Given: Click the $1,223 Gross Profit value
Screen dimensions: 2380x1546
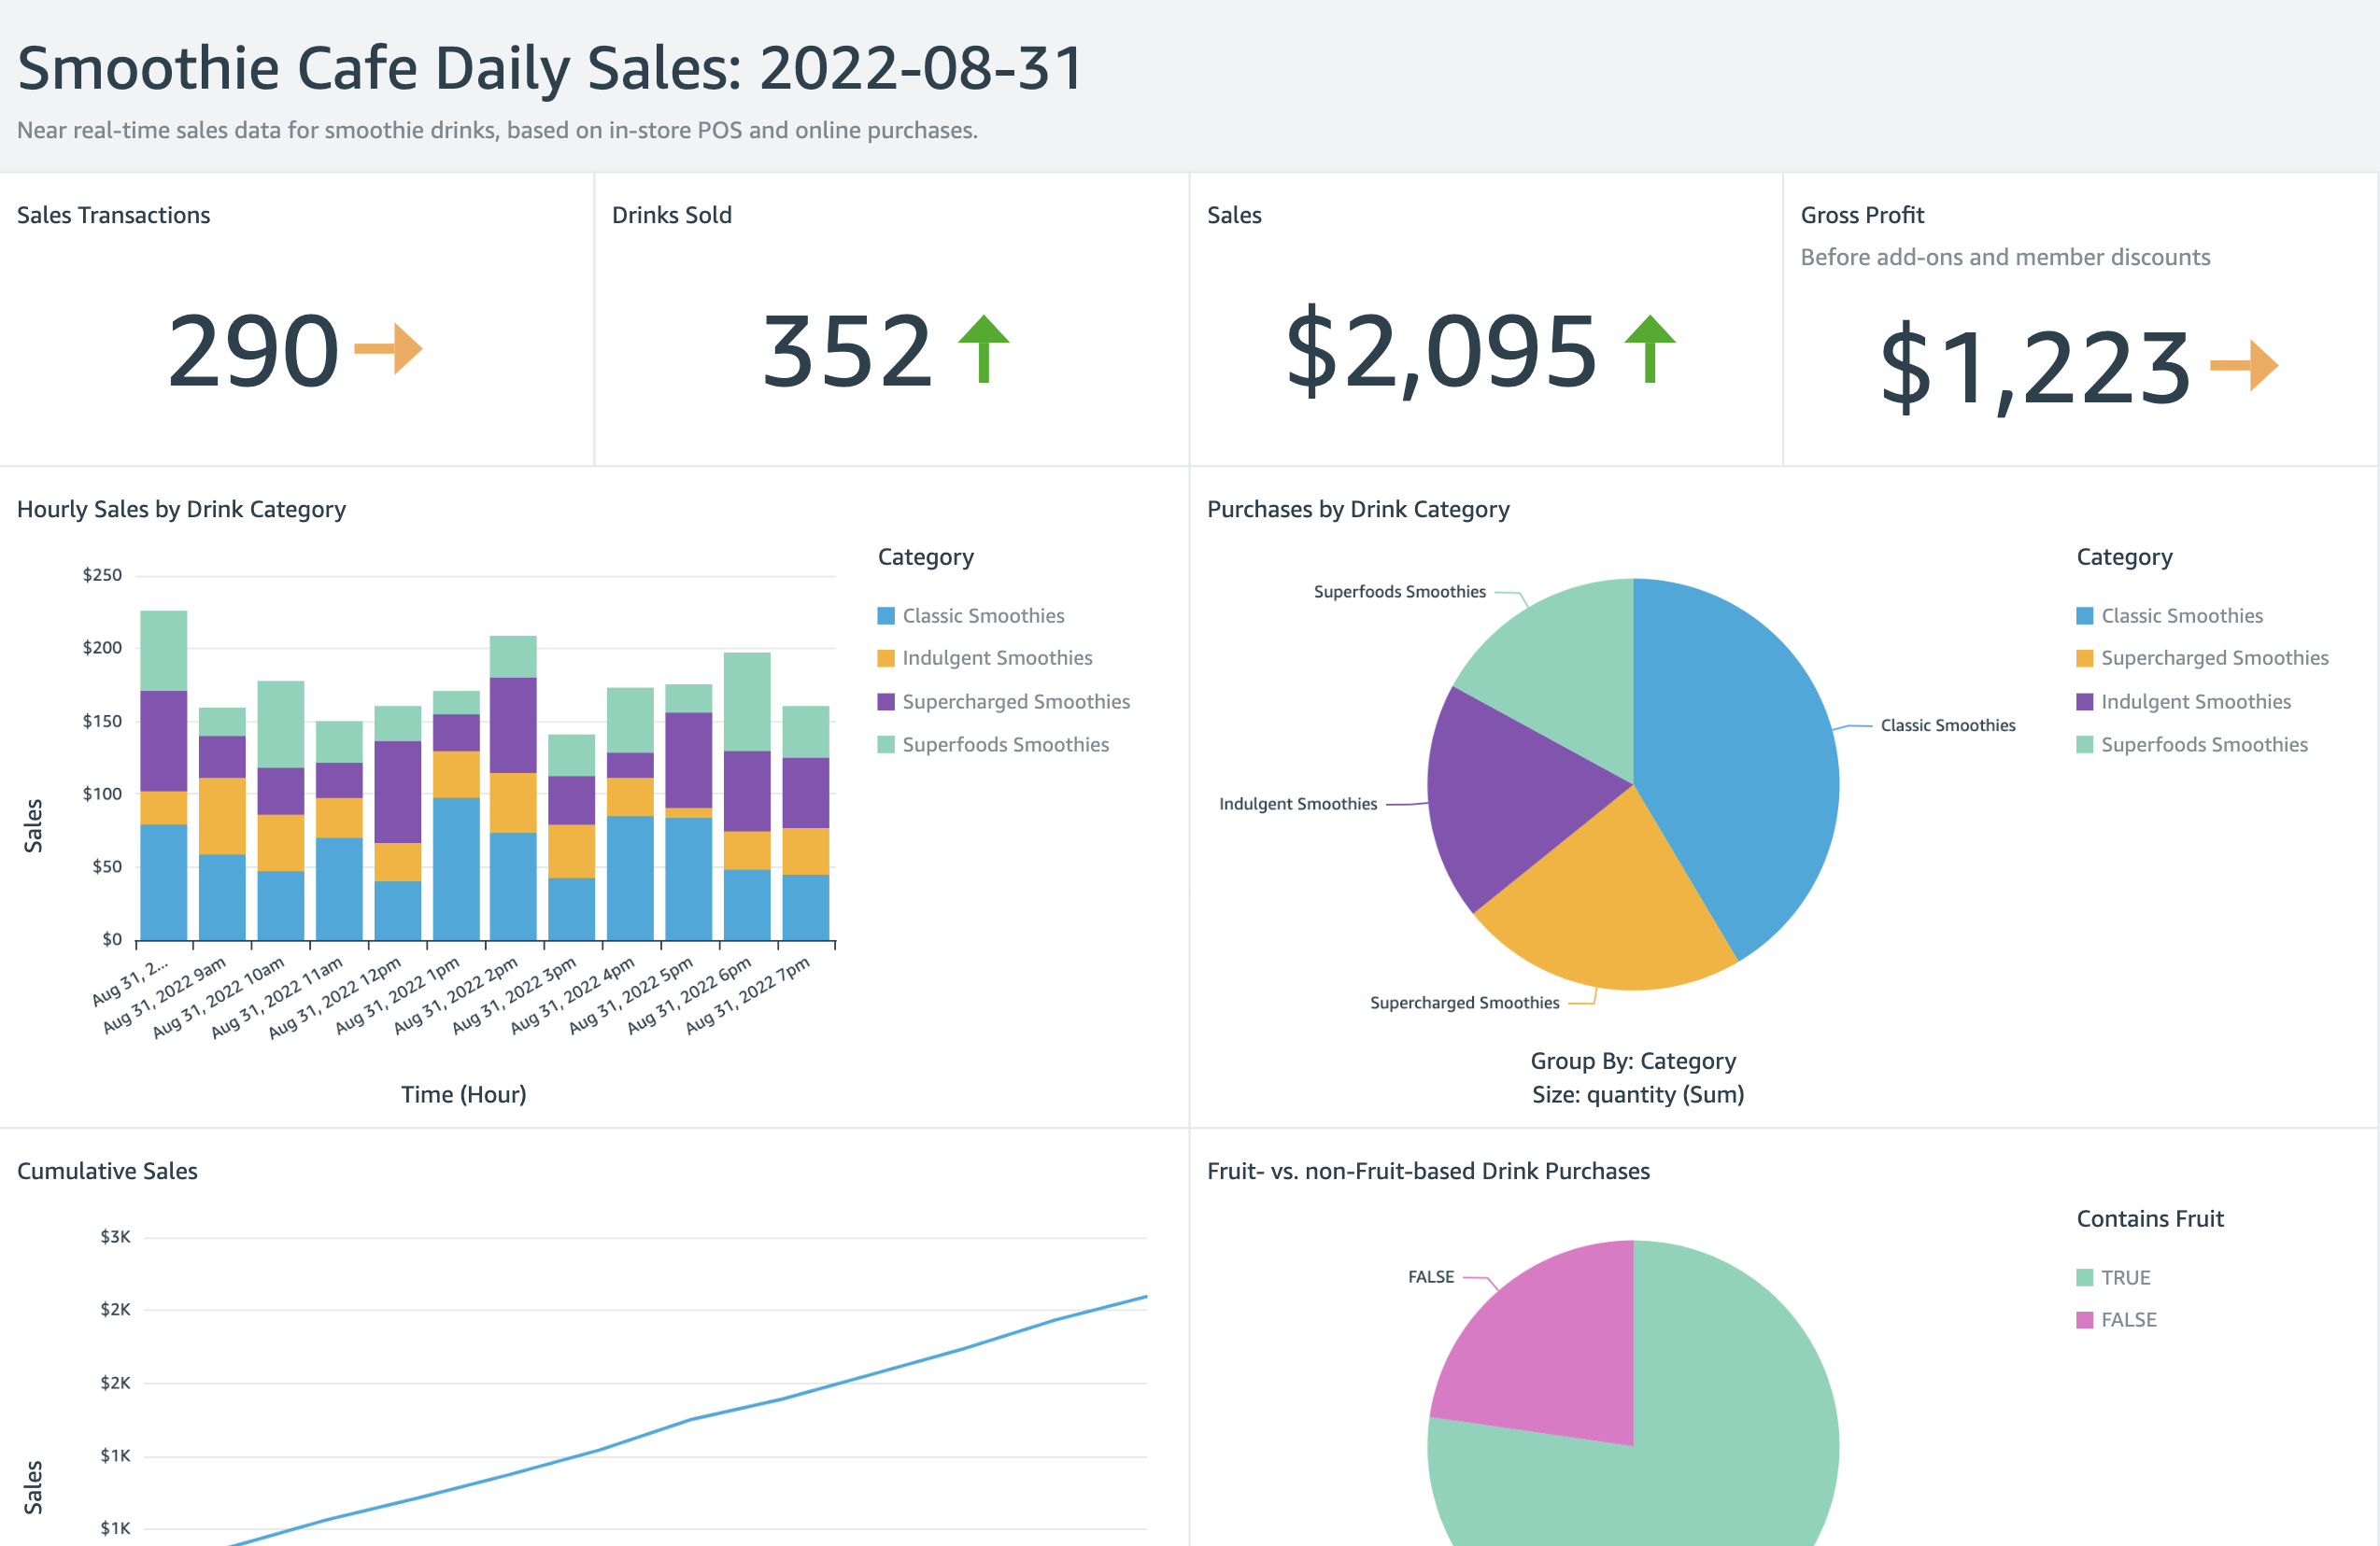Looking at the screenshot, I should [x=2035, y=368].
